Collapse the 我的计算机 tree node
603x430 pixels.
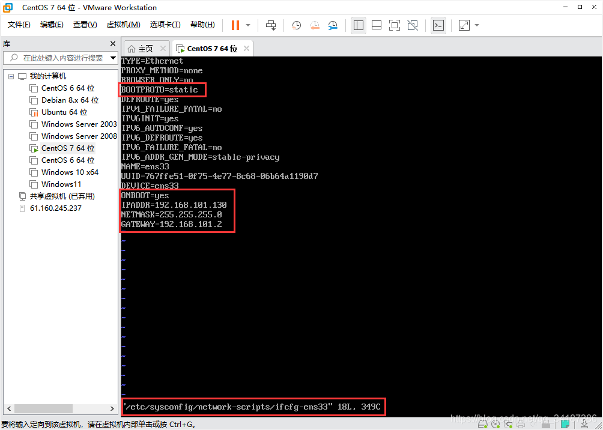pos(11,76)
